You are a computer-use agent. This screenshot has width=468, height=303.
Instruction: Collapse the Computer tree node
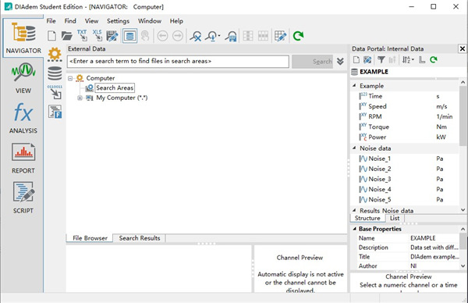tap(70, 78)
